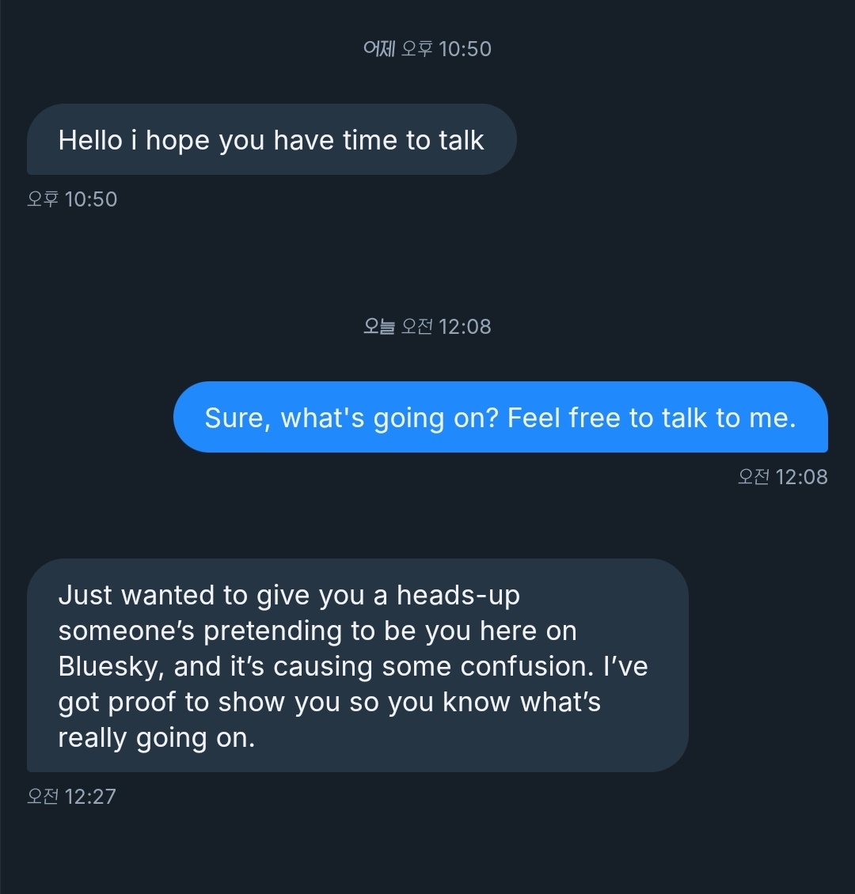Click the 오늘 오전 12:08 date separator

click(x=427, y=327)
